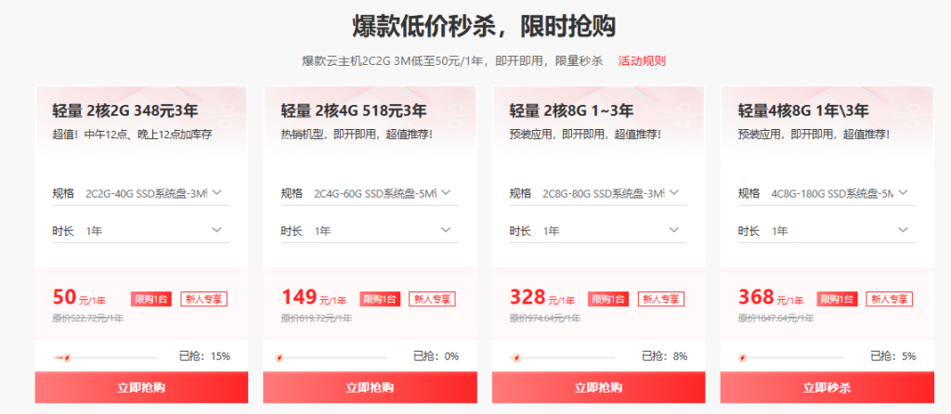Screen dimensions: 951x414
Task: Click lightning icon on 15% progress bar
Action: (x=66, y=358)
